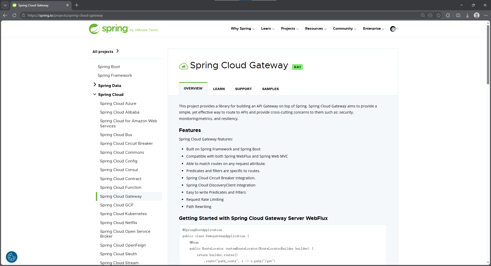Viewport: 491px width, 266px height.
Task: Open the Projects dropdown menu
Action: [290, 29]
